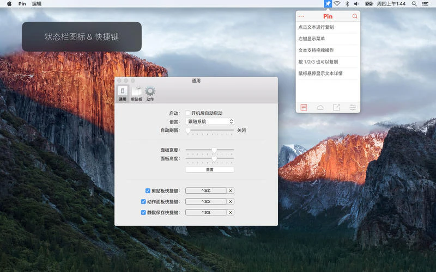
Task: Click the entry 文本支持拖拽操作
Action: 328,50
